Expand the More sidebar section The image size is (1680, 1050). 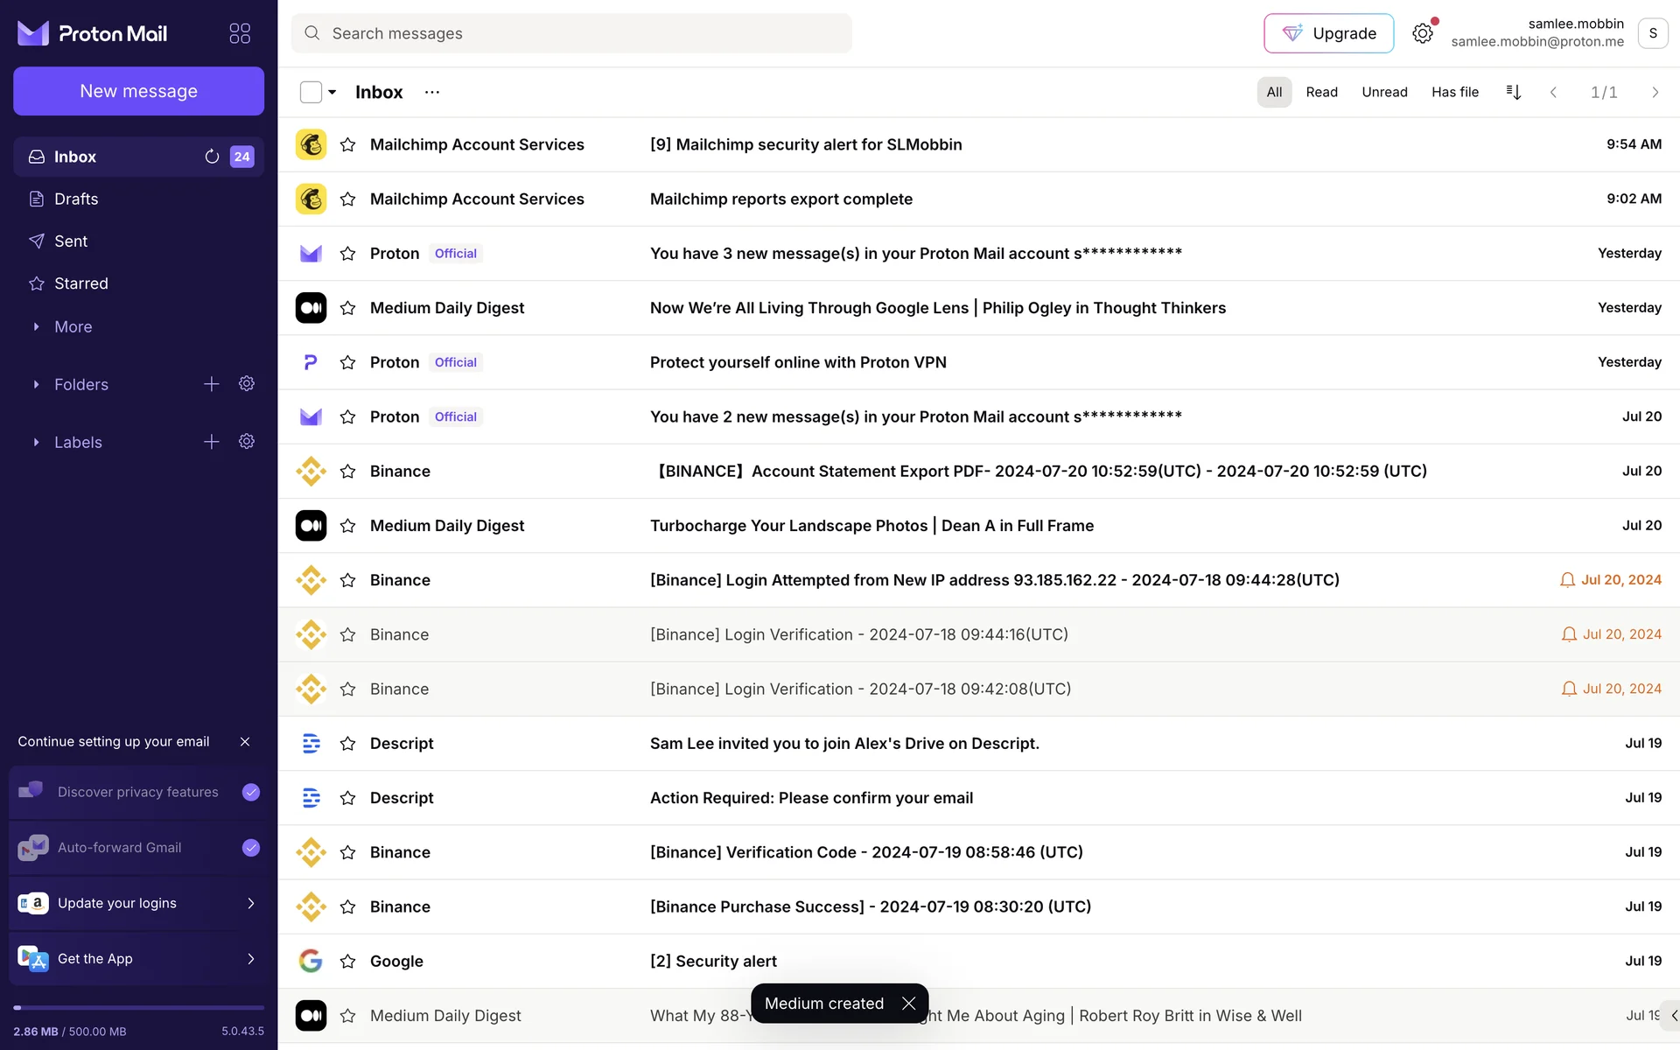click(x=36, y=326)
